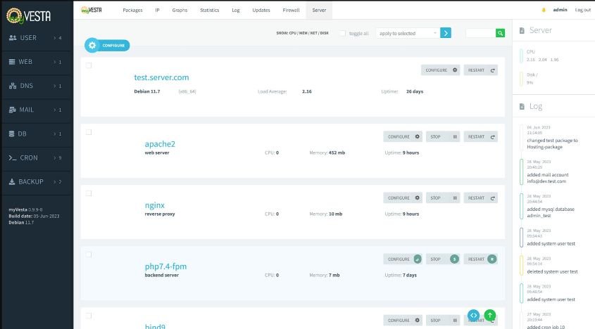Screen dimensions: 595x329
Task: Click the DNS sidebar icon
Action: (x=13, y=86)
